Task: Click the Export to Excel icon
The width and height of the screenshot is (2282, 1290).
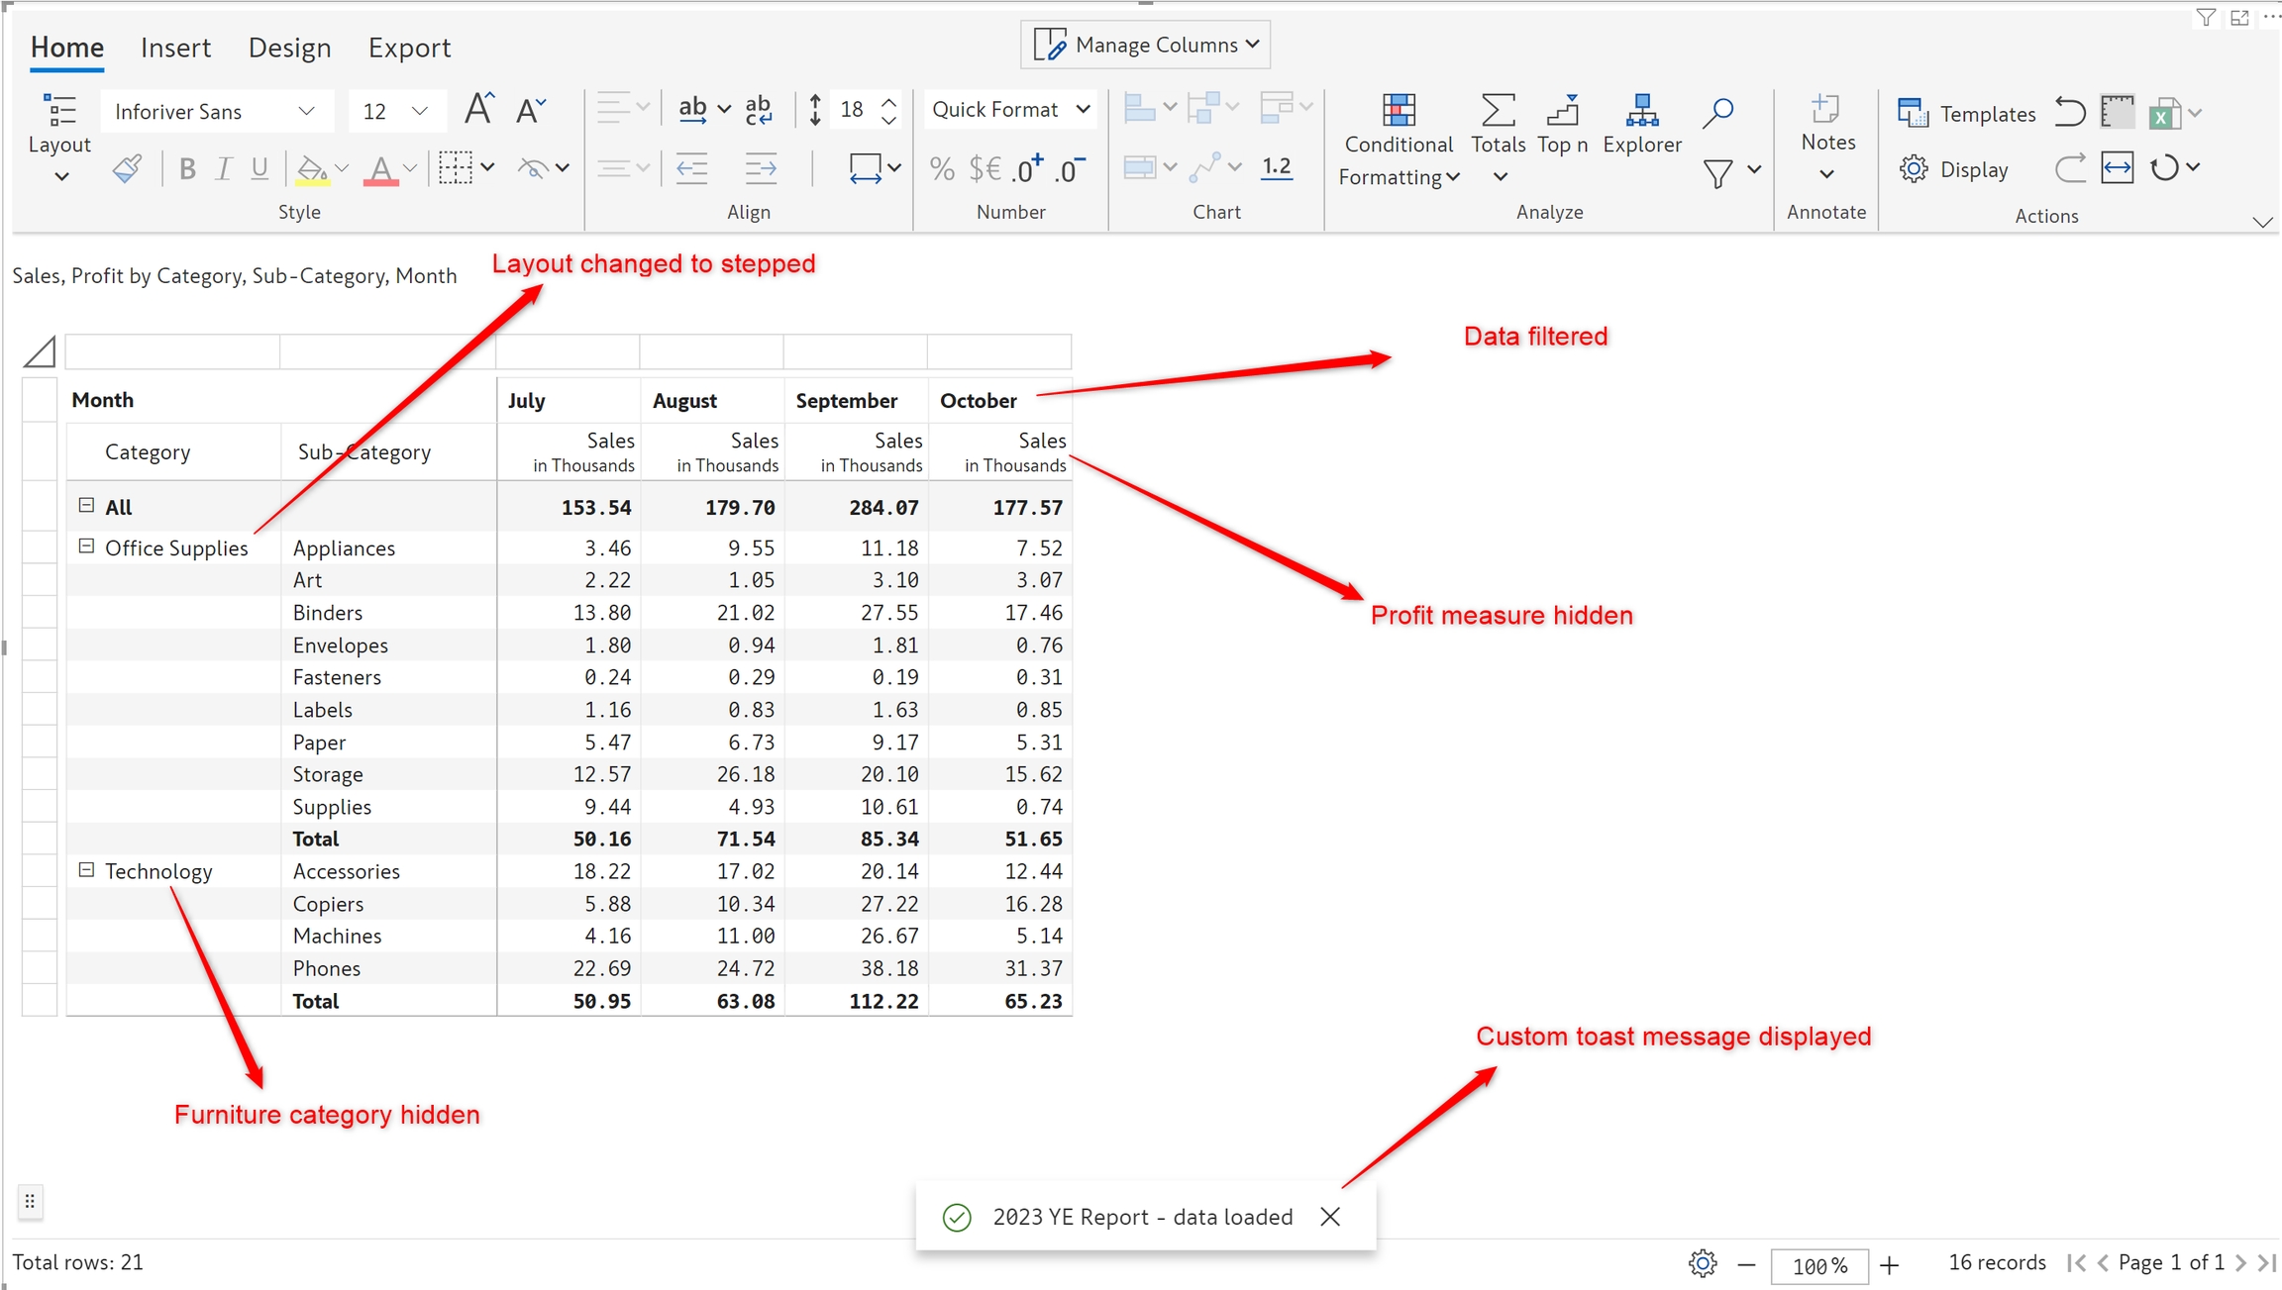Action: [x=2164, y=114]
